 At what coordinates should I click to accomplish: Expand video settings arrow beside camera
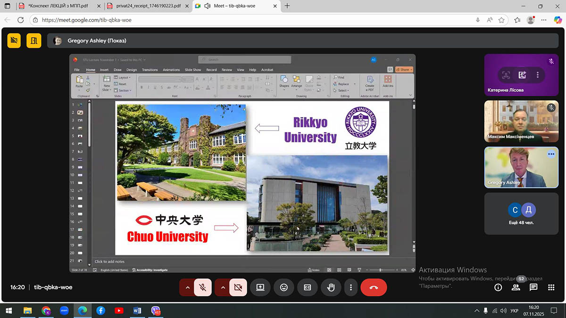click(x=223, y=287)
